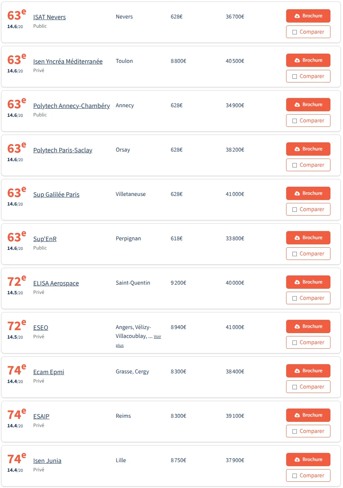Viewport: 343px width, 488px height.
Task: Get the Polytech Annecy-Chambéry brochure
Action: [x=308, y=105]
